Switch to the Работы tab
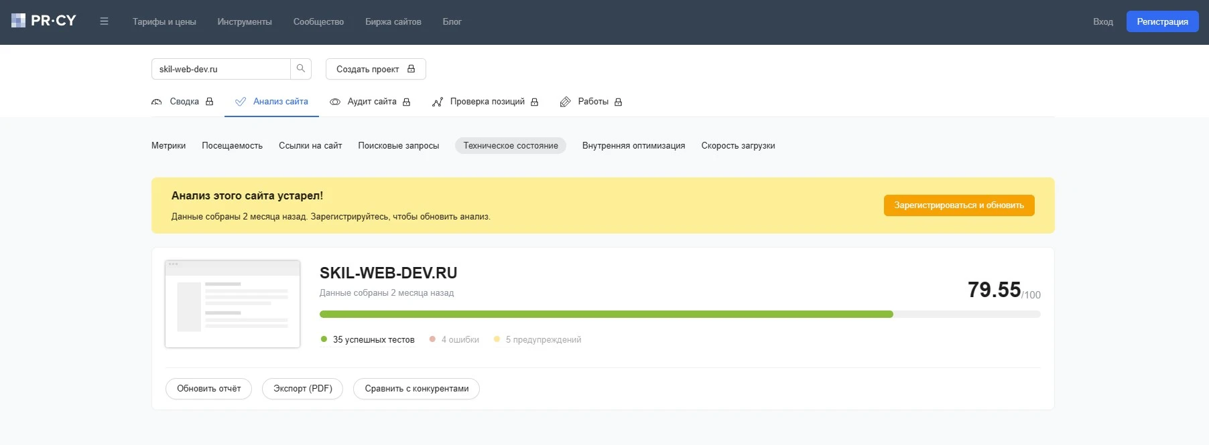 pos(591,102)
